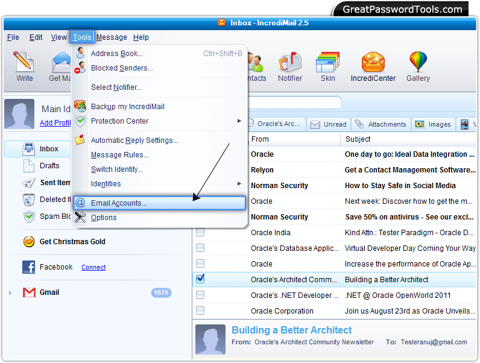
Task: Check the Oracle Corporation message checkbox
Action: pyautogui.click(x=200, y=311)
